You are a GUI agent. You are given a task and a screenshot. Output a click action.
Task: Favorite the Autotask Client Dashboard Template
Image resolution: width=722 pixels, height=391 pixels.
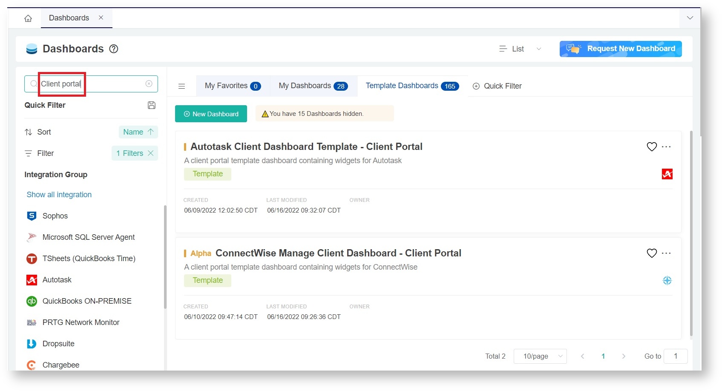[651, 147]
